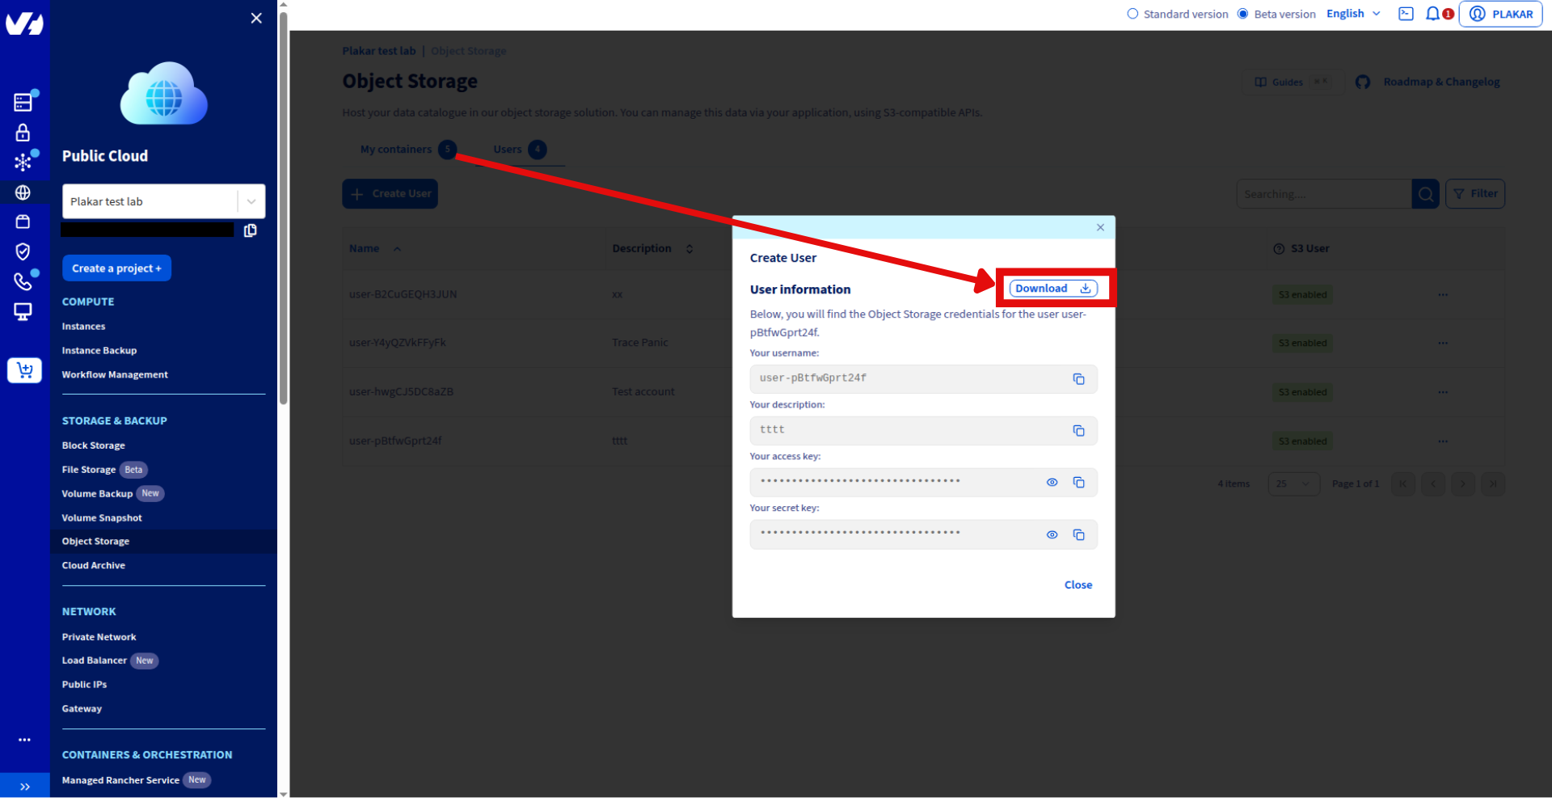Open the web console terminal icon in header

pos(1406,13)
